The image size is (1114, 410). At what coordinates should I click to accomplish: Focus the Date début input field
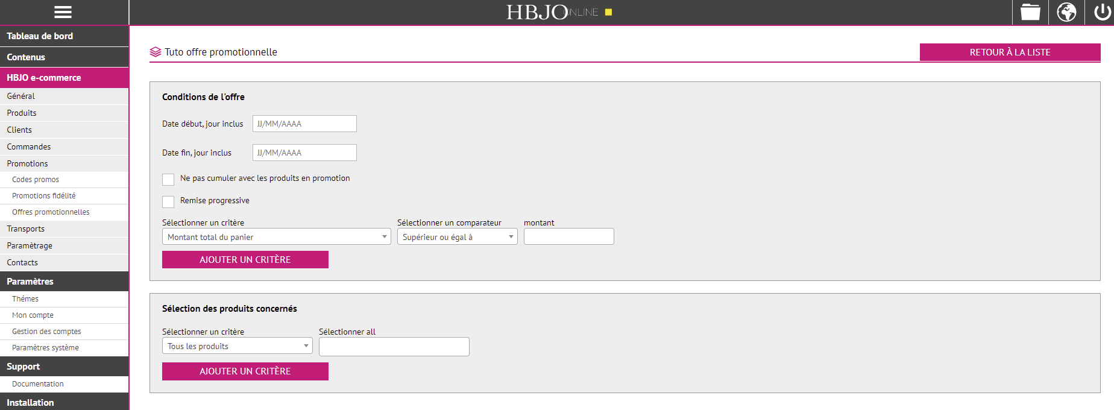(x=304, y=124)
